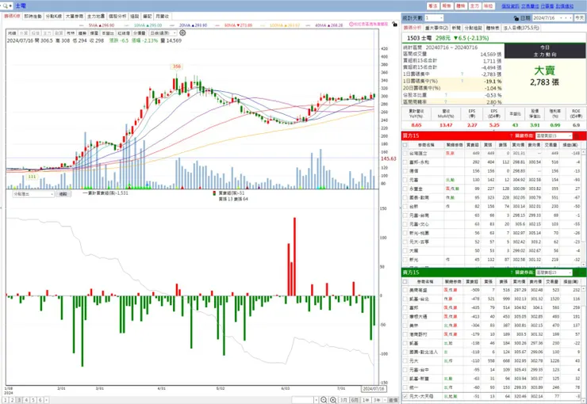Open chart settings gear icon

click(182, 33)
